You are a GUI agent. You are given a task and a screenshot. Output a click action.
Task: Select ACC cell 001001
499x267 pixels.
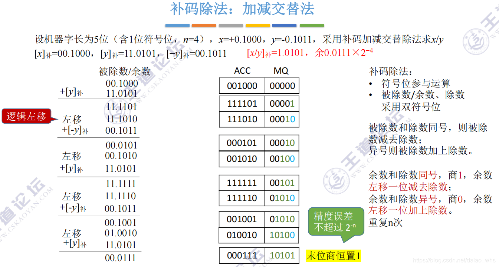coord(242,219)
